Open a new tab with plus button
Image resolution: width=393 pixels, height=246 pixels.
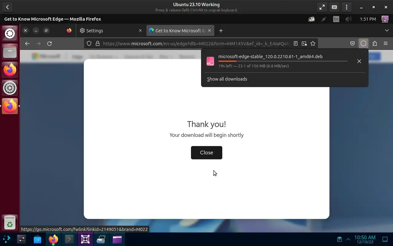[221, 30]
